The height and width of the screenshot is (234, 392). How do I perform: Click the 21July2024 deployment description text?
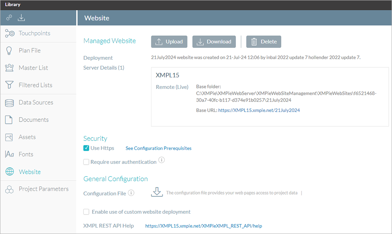click(x=256, y=57)
